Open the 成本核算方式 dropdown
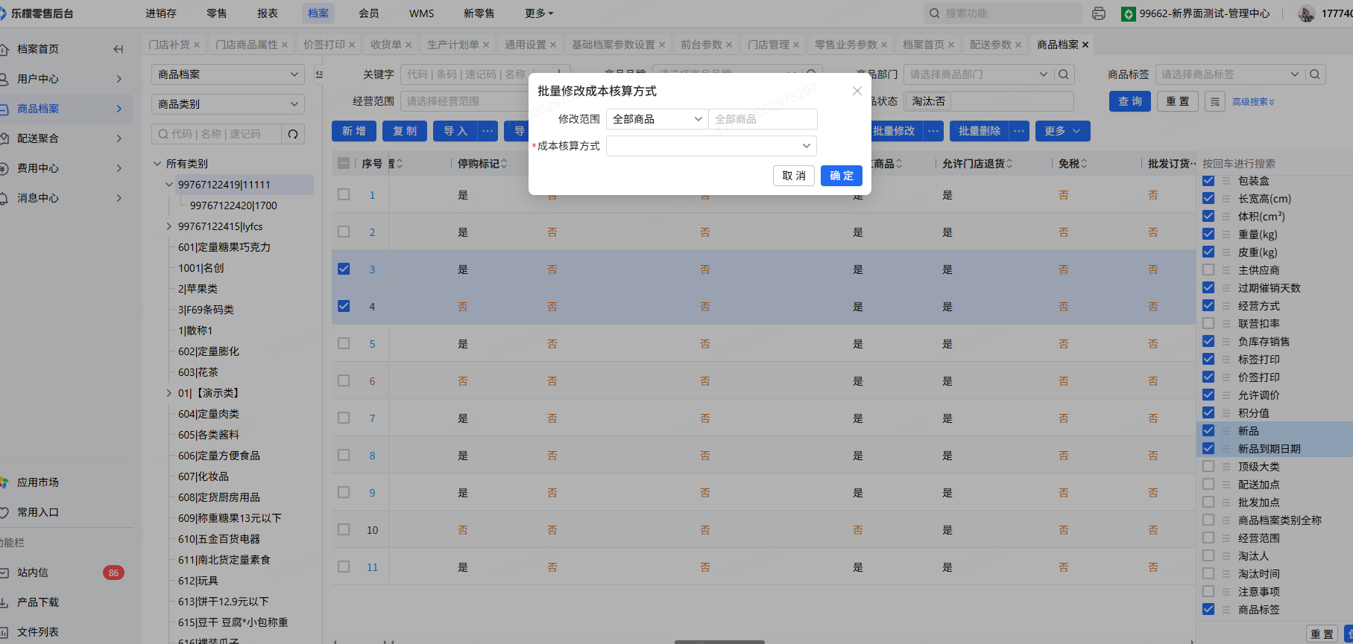The width and height of the screenshot is (1353, 644). coord(711,146)
